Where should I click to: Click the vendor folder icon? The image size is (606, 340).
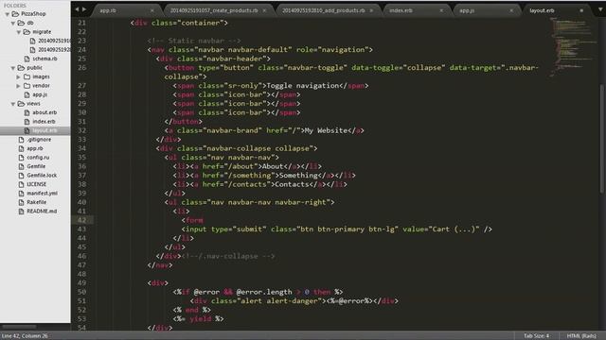tap(27, 86)
